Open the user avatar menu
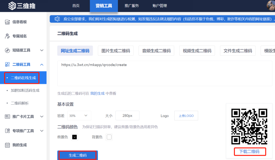The image size is (275, 160). point(271,5)
